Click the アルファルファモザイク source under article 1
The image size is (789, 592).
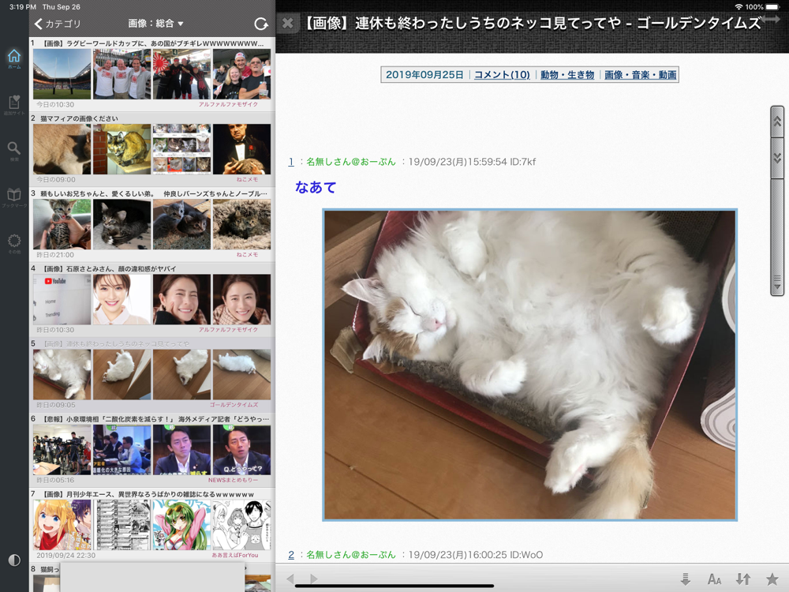pyautogui.click(x=228, y=104)
